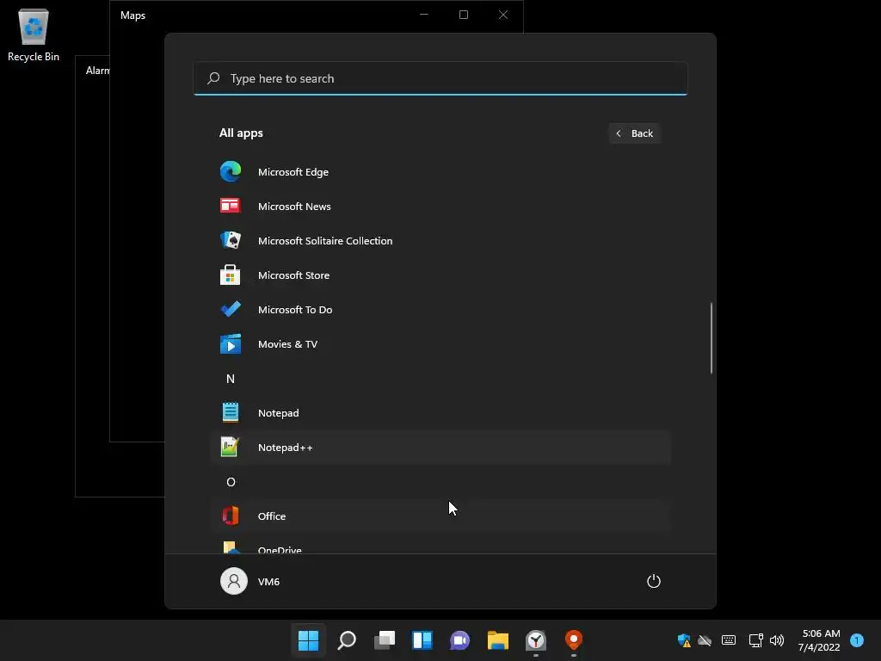Click the VM6 user avatar
Screen dimensions: 881x661
click(x=234, y=581)
